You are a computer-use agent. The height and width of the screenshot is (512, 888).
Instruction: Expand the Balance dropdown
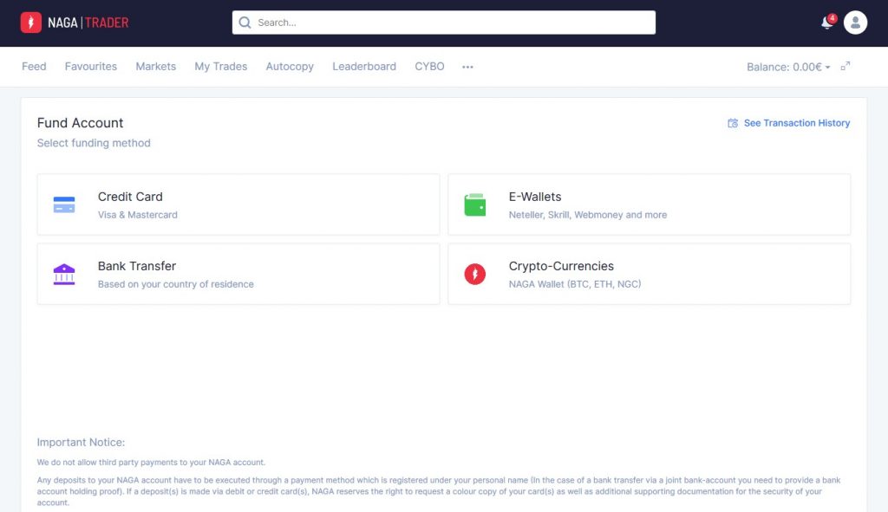788,67
